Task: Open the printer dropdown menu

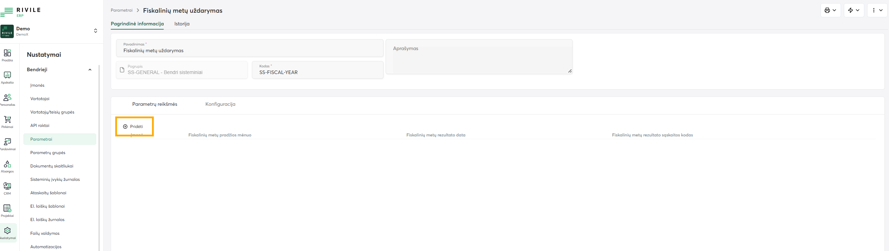Action: [830, 10]
